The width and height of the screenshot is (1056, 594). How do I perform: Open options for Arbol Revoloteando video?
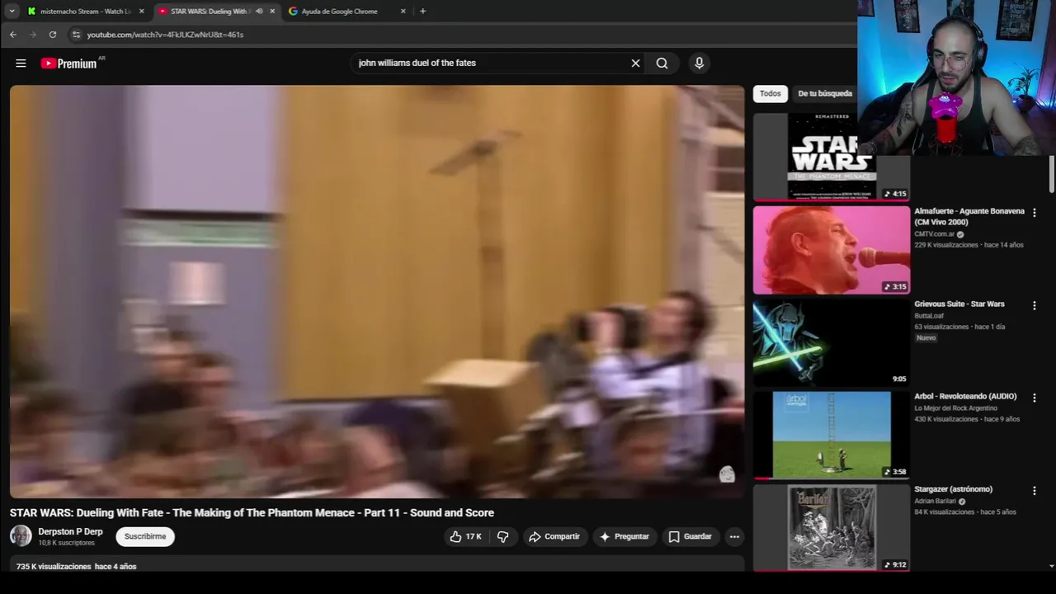coord(1034,398)
